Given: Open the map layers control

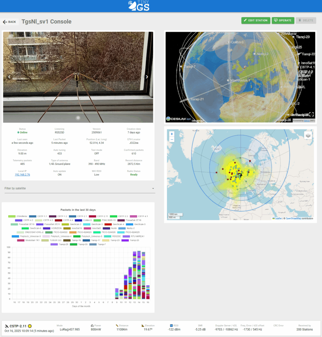Looking at the screenshot, I should click(x=308, y=135).
